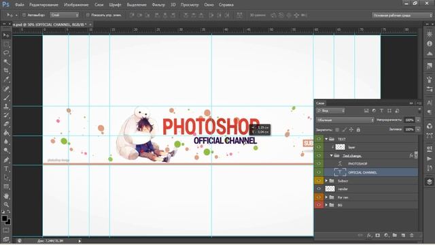Hide the PHOTOSHOP layer
The width and height of the screenshot is (435, 245).
pos(319,163)
